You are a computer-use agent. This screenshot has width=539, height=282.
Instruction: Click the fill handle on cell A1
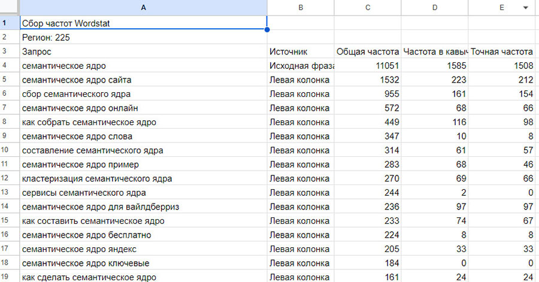pos(267,29)
